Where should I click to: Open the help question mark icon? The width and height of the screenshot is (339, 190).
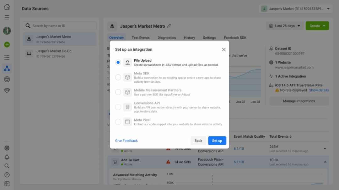point(7,175)
